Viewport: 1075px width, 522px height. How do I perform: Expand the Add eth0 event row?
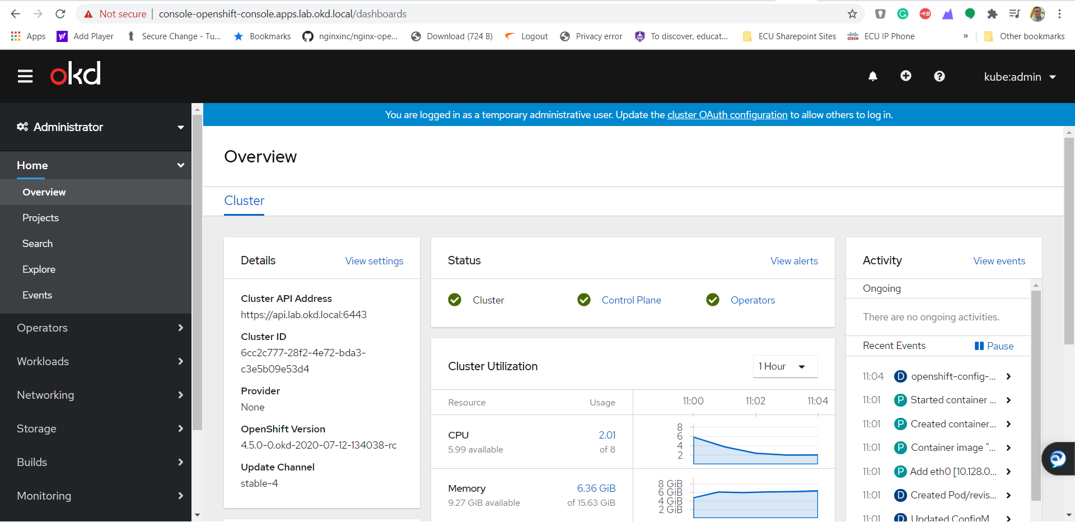click(x=1008, y=472)
